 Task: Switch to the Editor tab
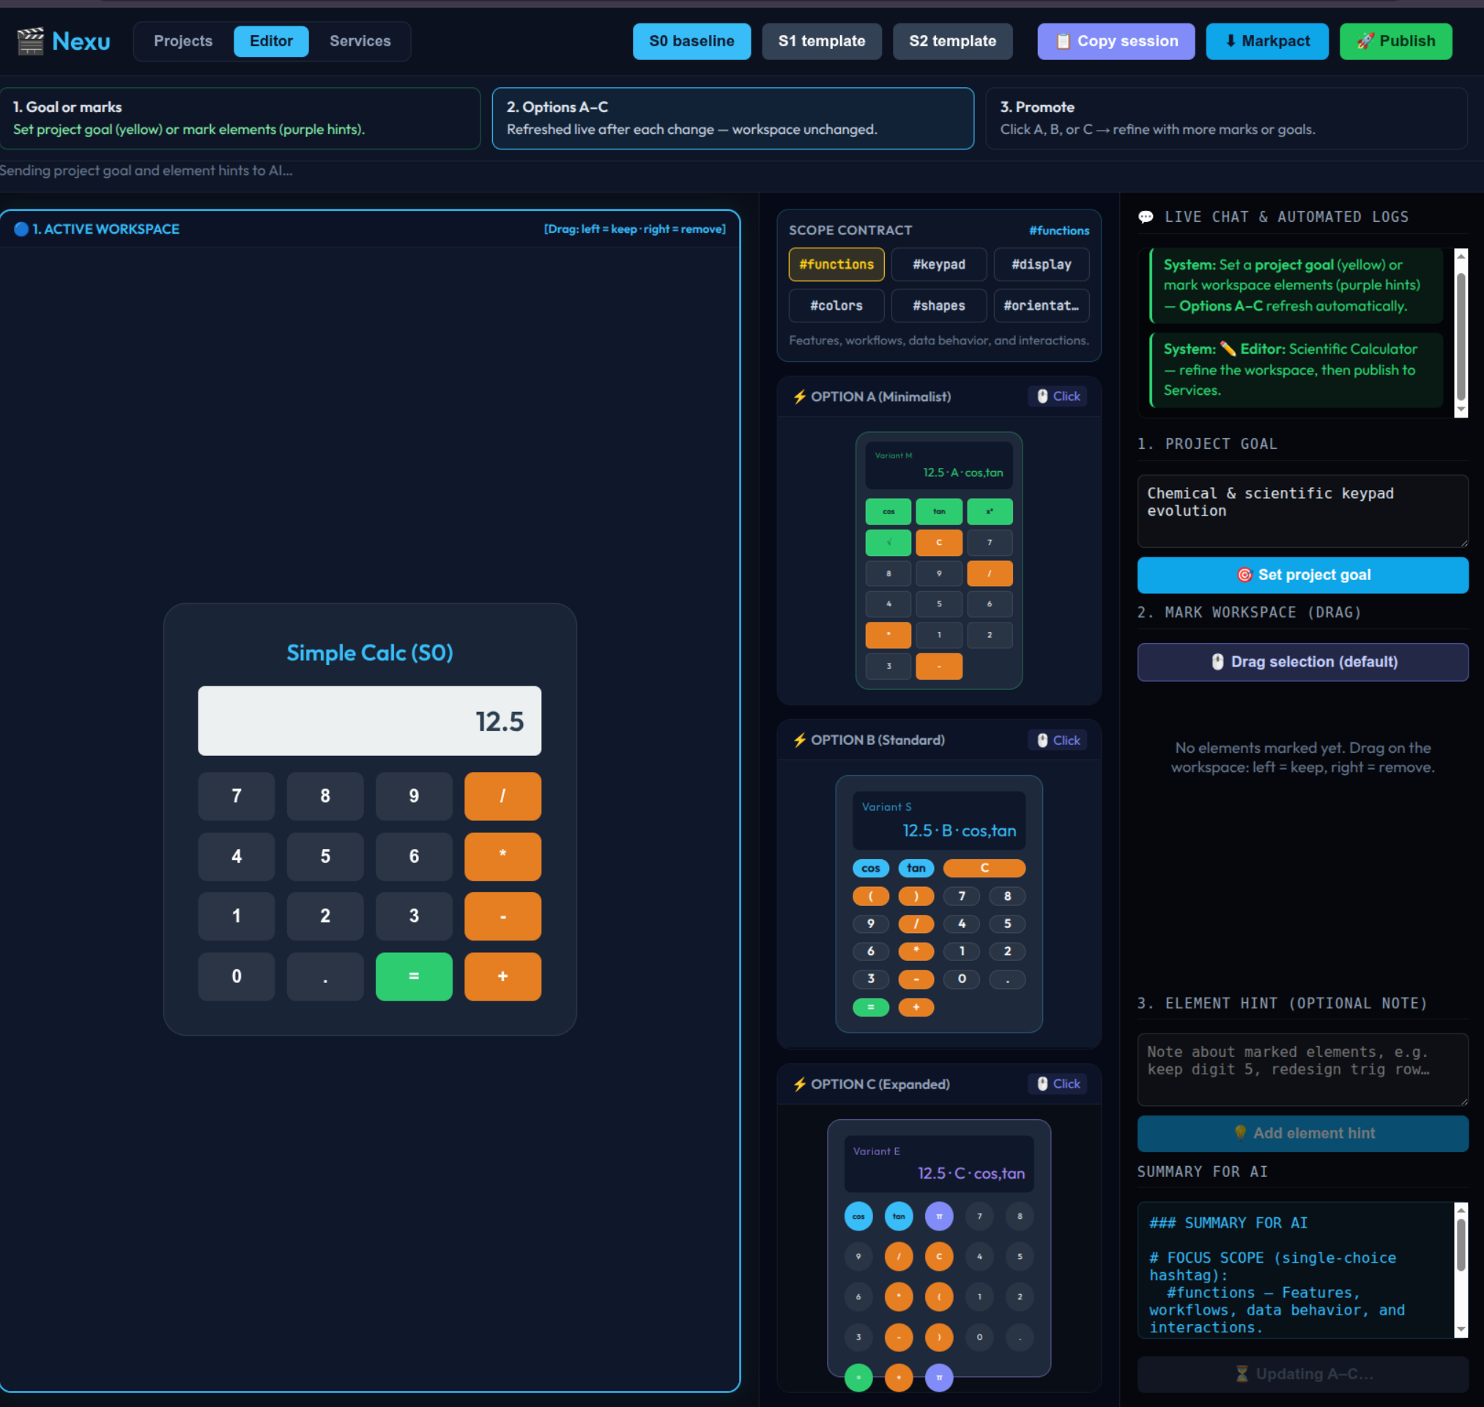[x=271, y=41]
